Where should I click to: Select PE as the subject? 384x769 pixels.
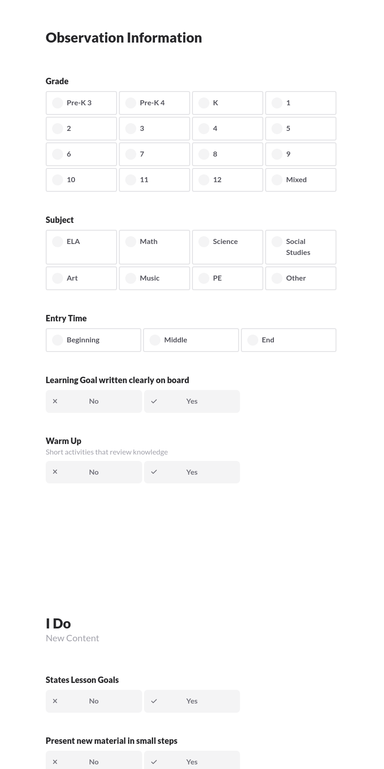coord(227,278)
